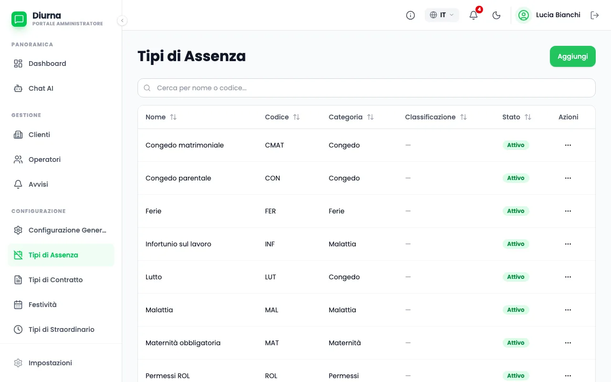The image size is (611, 382).
Task: Go to Dashboard in the sidebar
Action: [x=61, y=64]
